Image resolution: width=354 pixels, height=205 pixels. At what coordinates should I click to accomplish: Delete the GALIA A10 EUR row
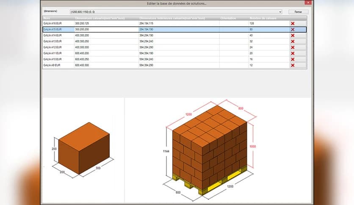(x=298, y=59)
